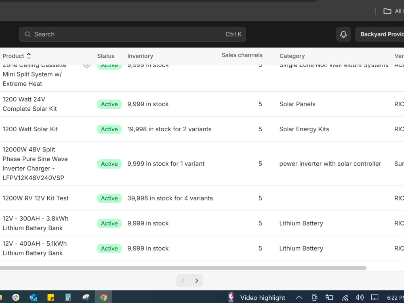Open the notifications bell icon
The width and height of the screenshot is (404, 303).
pos(343,34)
